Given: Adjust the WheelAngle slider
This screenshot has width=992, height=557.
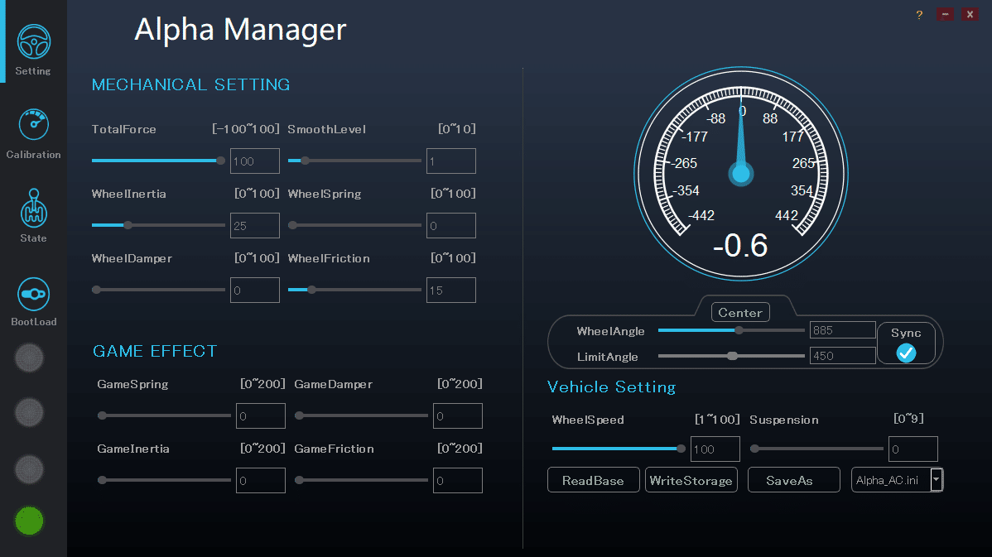Looking at the screenshot, I should [731, 330].
